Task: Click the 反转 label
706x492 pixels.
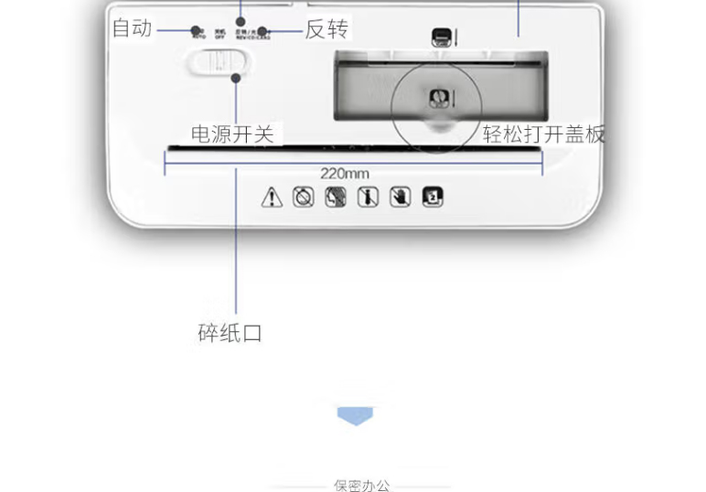Action: coord(326,29)
